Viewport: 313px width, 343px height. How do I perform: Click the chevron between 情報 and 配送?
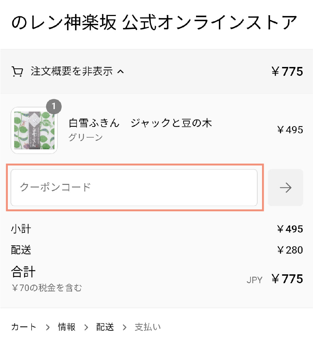pyautogui.click(x=86, y=327)
